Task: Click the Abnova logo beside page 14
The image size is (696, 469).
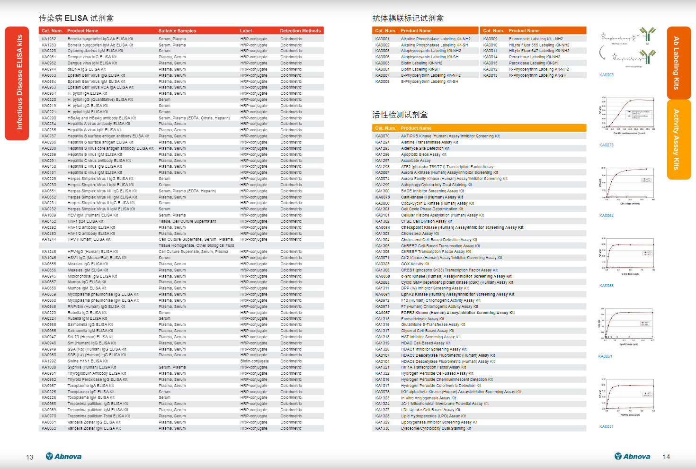Action: (632, 456)
